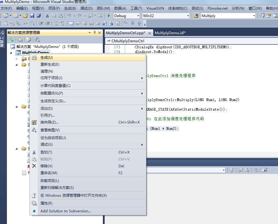
Task: Choose 计算代码度量值(C) menu entry
Action: (x=88, y=86)
